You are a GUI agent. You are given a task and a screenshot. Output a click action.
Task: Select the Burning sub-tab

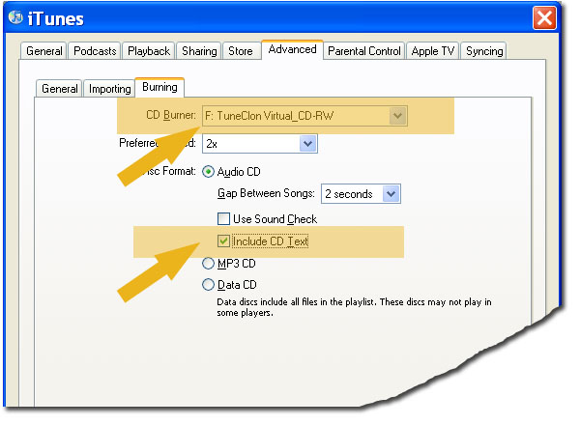(x=159, y=87)
